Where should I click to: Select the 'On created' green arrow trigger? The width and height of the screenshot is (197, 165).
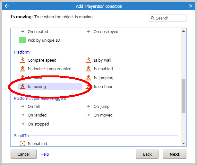pos(22,31)
